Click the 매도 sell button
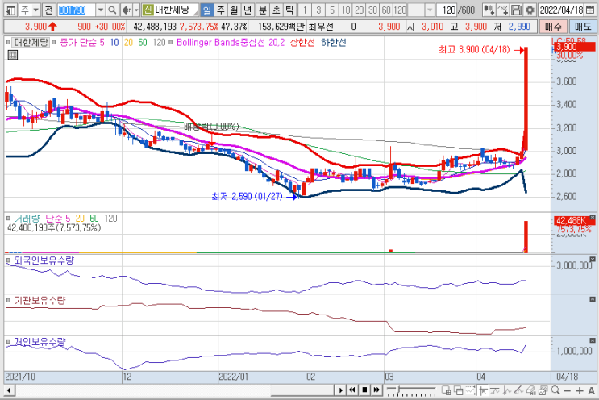 [x=583, y=27]
